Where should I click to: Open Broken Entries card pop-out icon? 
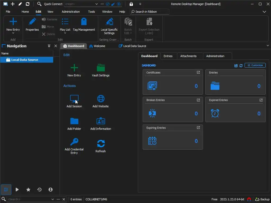(x=198, y=100)
